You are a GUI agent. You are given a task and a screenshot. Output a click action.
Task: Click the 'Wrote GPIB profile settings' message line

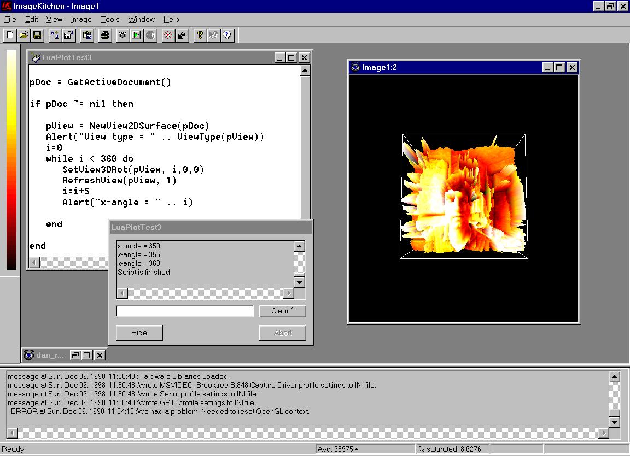(131, 402)
